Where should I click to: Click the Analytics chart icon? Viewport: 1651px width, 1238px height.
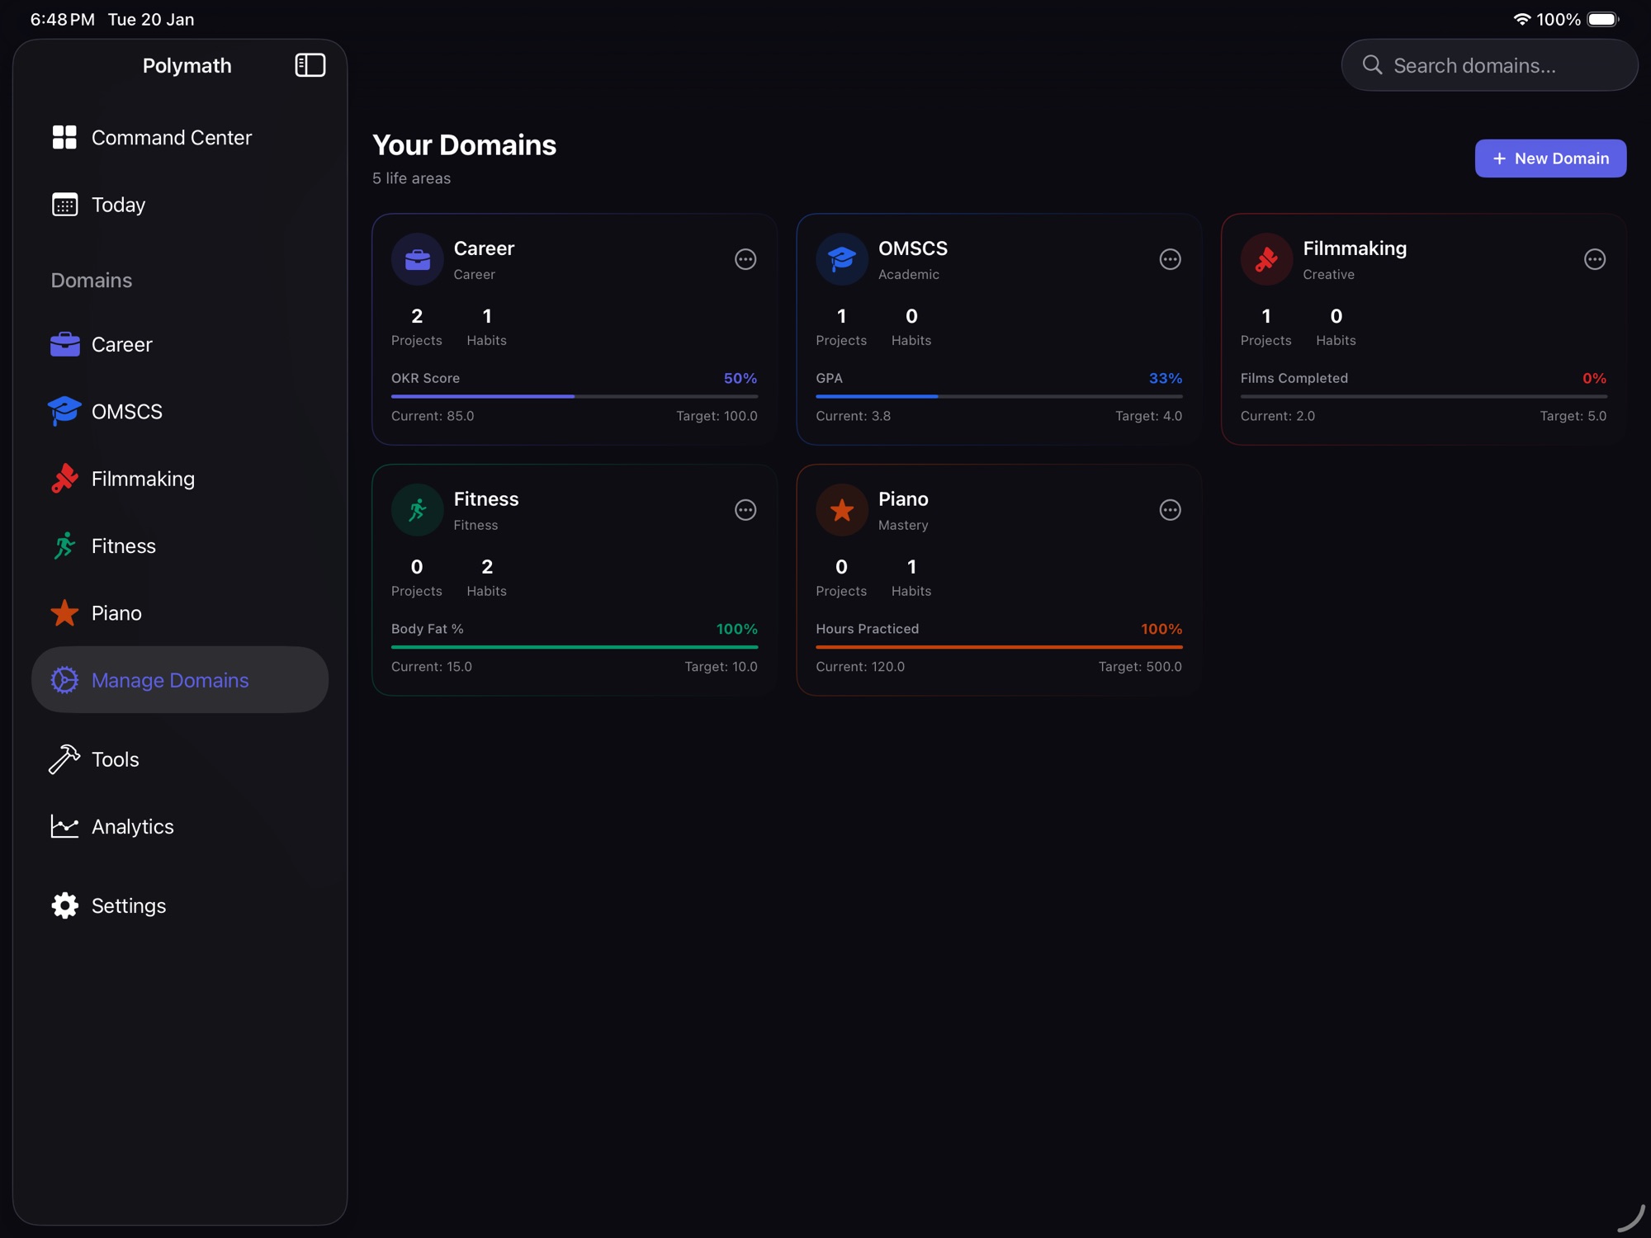click(64, 826)
